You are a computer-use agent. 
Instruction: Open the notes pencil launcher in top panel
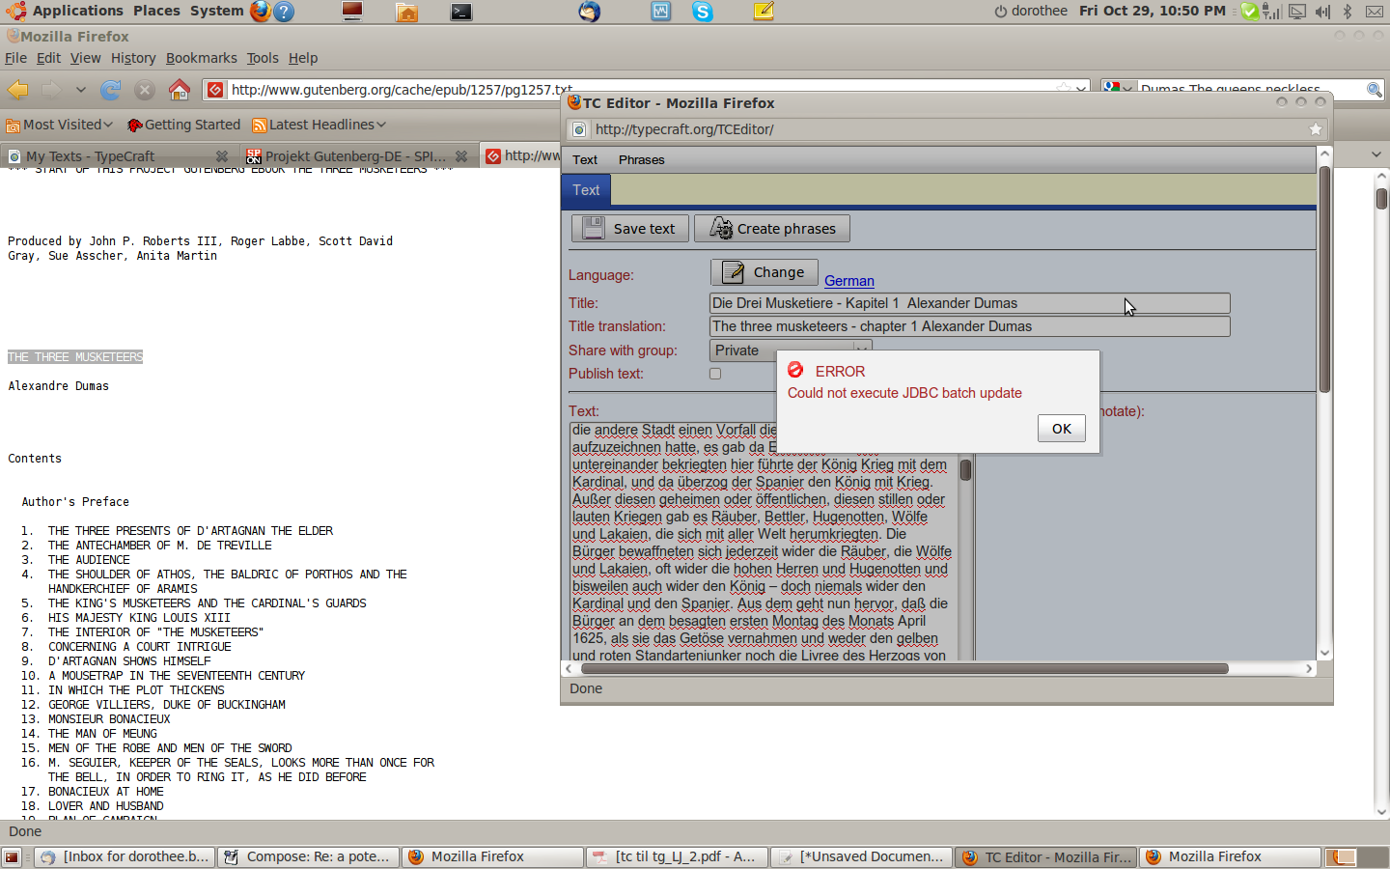click(764, 12)
